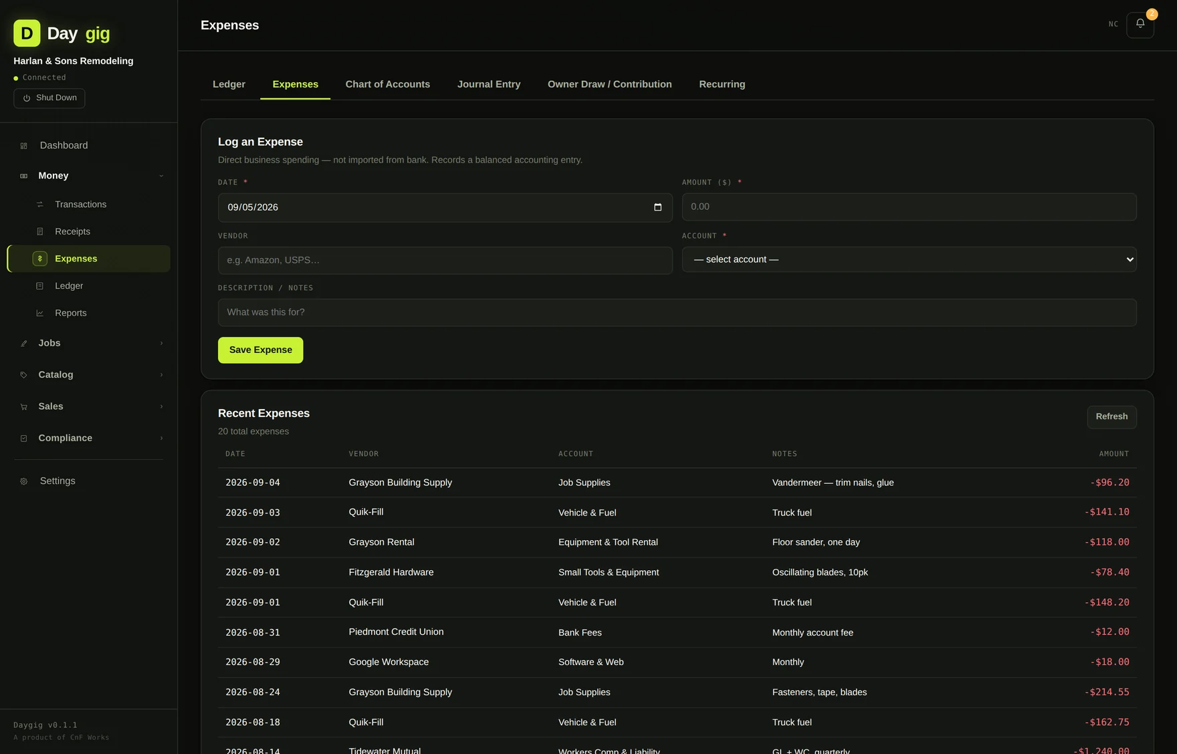
Task: Click the Shut Down button
Action: pos(49,98)
